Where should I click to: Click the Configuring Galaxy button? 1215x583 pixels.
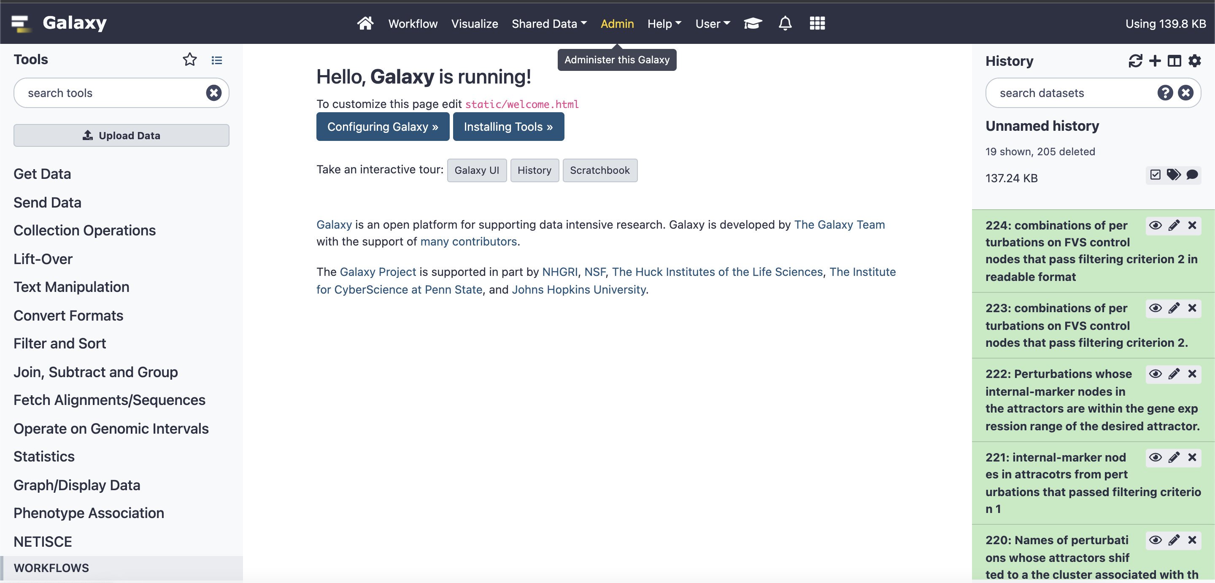coord(383,127)
